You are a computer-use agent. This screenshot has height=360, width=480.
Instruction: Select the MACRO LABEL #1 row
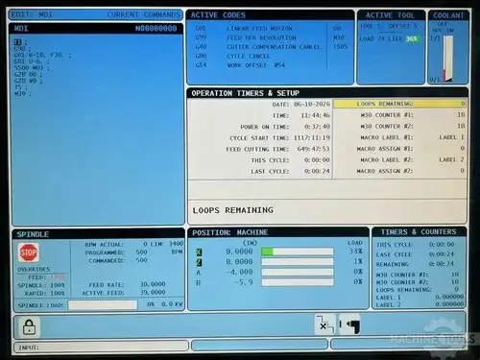pyautogui.click(x=399, y=137)
